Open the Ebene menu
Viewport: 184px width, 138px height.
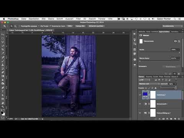coord(51,19)
